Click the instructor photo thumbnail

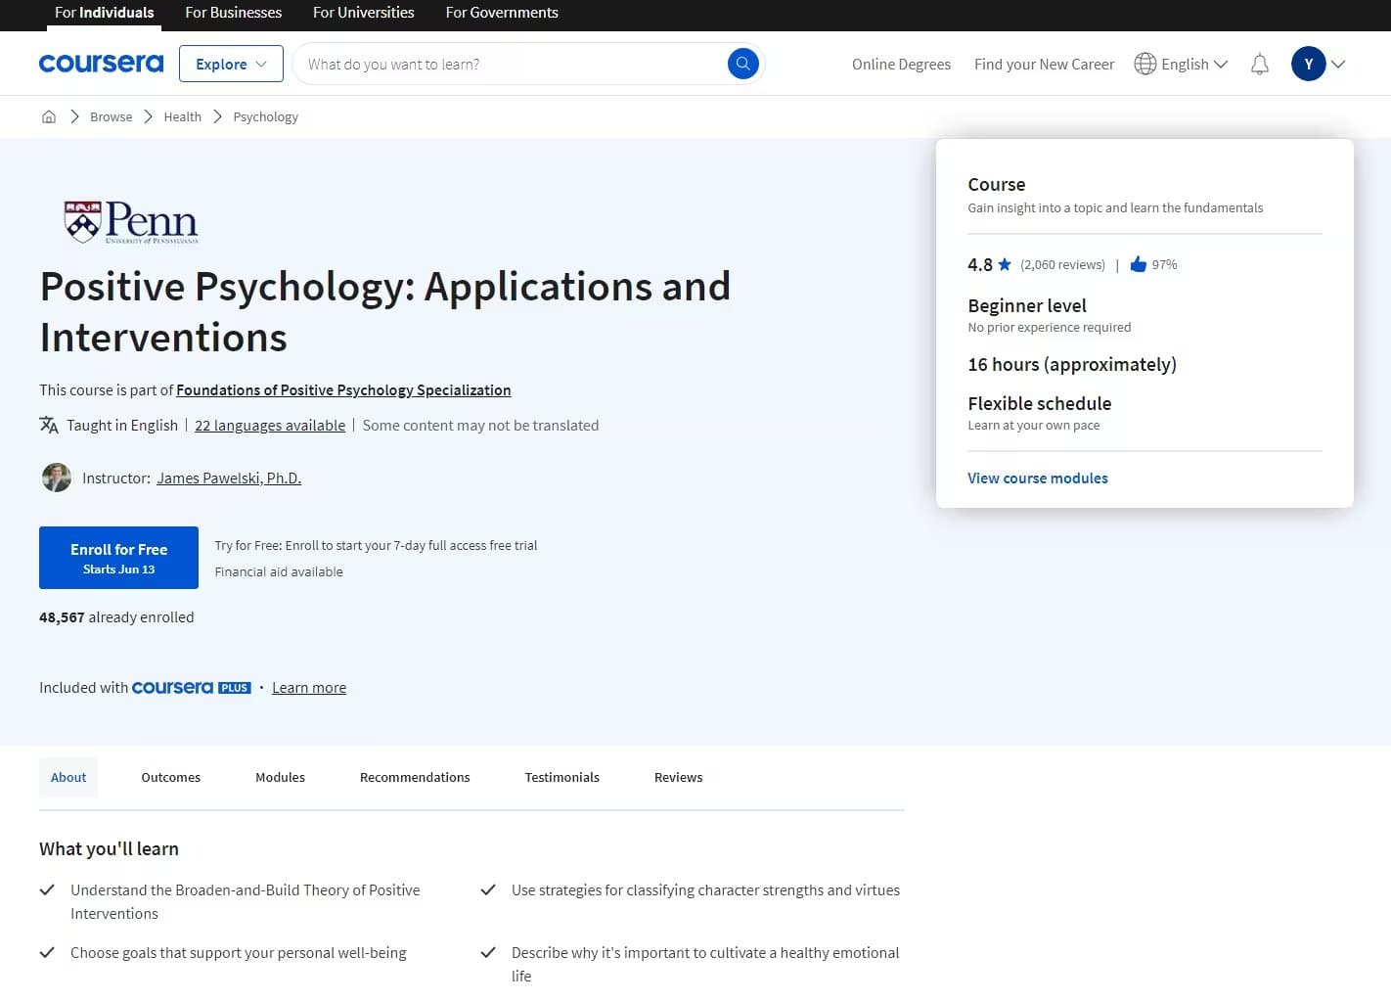(x=57, y=478)
